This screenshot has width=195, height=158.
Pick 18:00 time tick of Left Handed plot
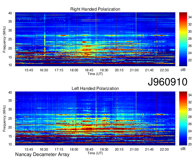click(x=74, y=149)
